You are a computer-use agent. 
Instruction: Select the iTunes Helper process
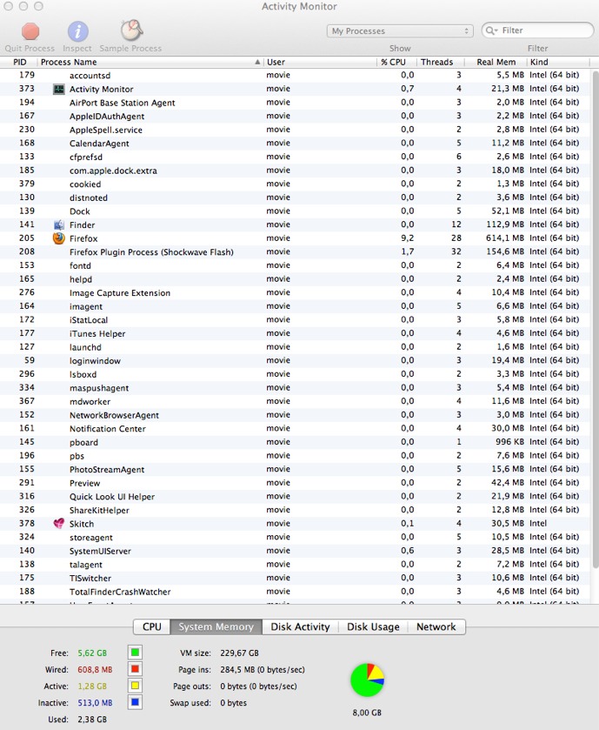click(x=296, y=333)
